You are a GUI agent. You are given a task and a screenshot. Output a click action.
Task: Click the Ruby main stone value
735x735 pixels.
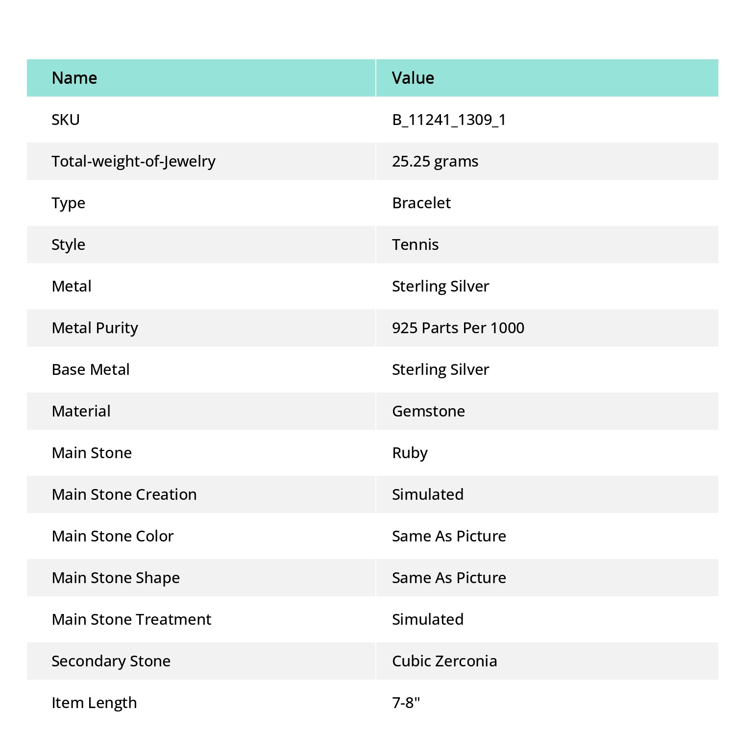[x=410, y=453]
